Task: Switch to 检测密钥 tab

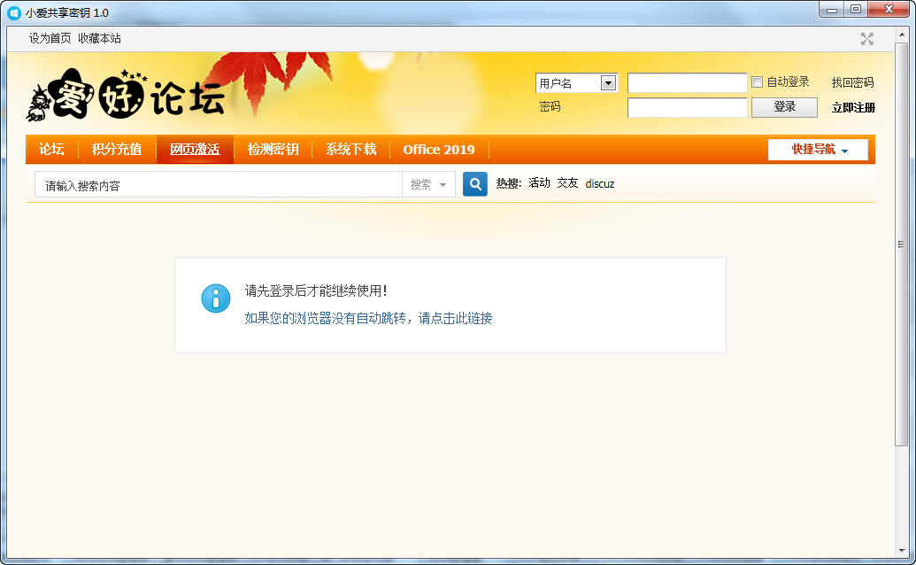Action: click(x=273, y=150)
